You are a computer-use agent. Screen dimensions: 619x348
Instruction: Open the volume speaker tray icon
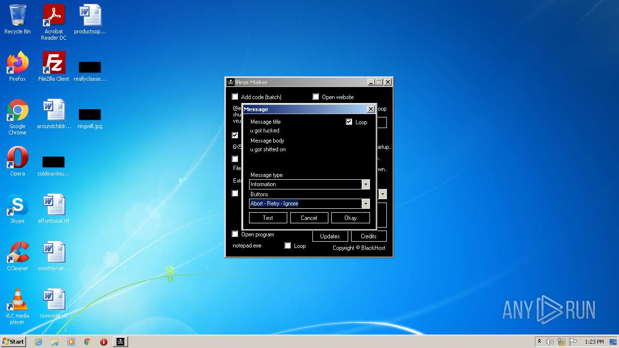550,342
